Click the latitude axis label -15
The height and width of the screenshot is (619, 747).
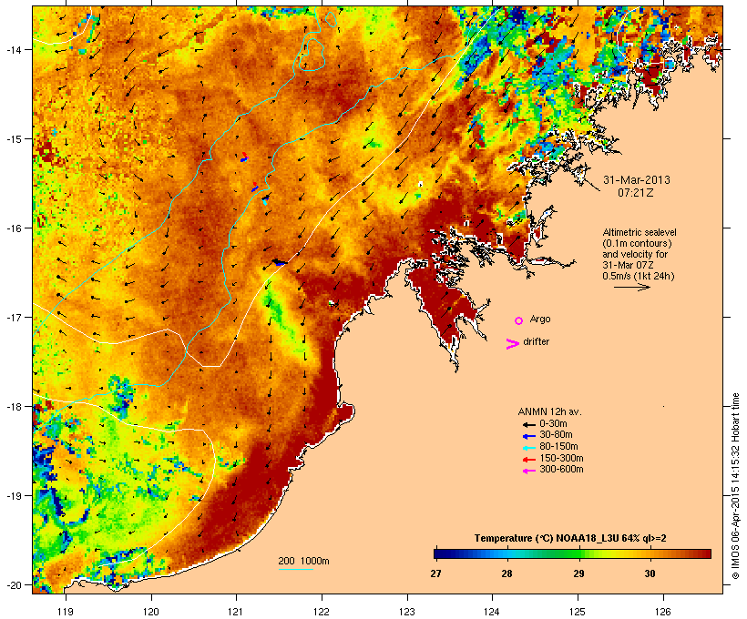[x=13, y=139]
